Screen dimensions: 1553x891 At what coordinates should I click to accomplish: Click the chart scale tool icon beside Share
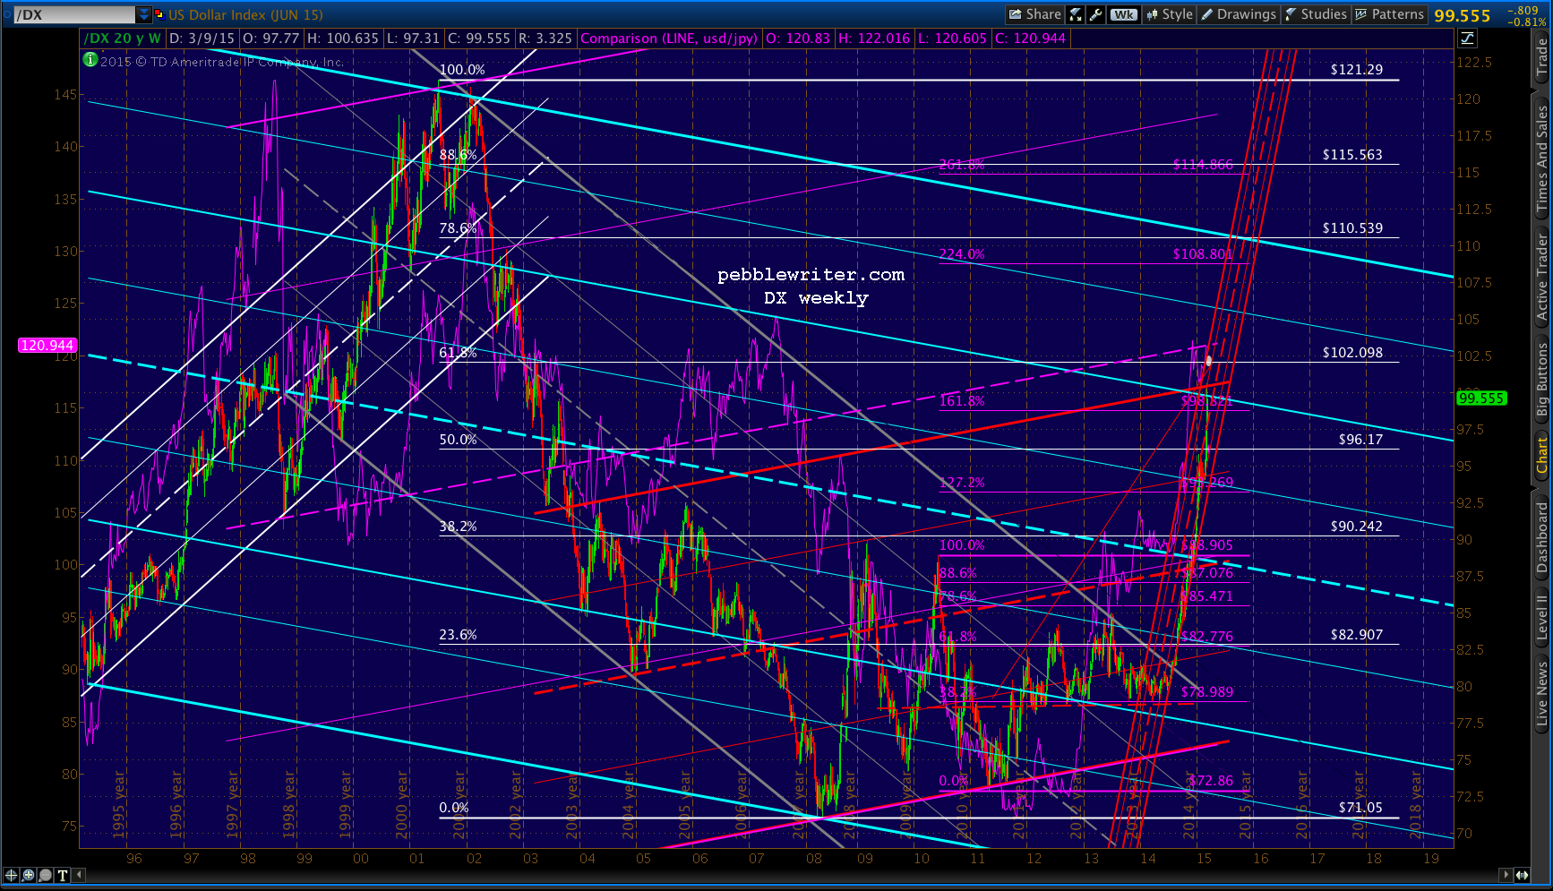tap(1076, 14)
